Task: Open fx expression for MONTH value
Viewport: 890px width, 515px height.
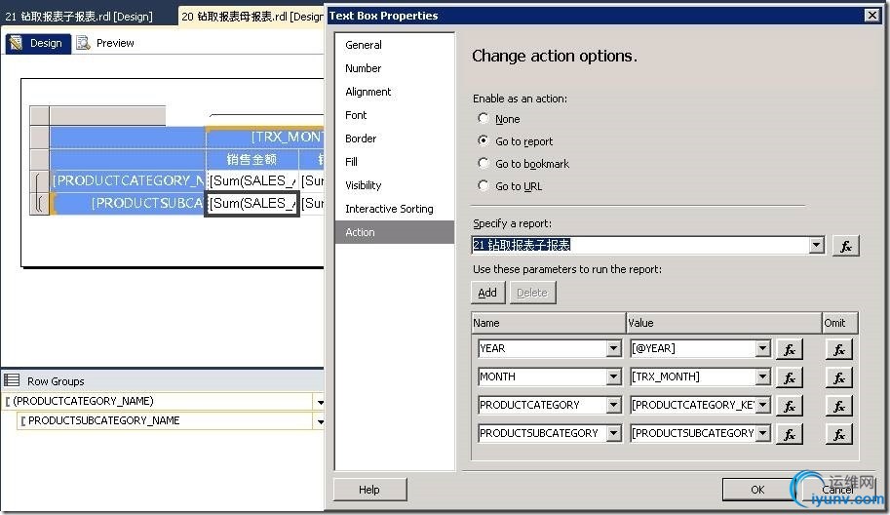Action: click(x=789, y=377)
